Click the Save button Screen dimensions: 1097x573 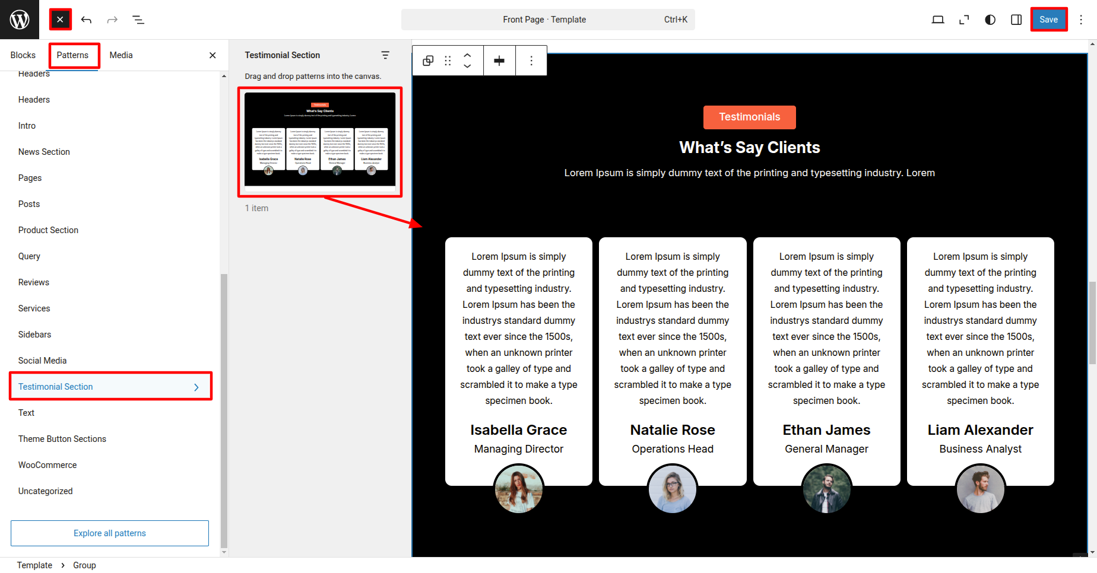coord(1048,20)
